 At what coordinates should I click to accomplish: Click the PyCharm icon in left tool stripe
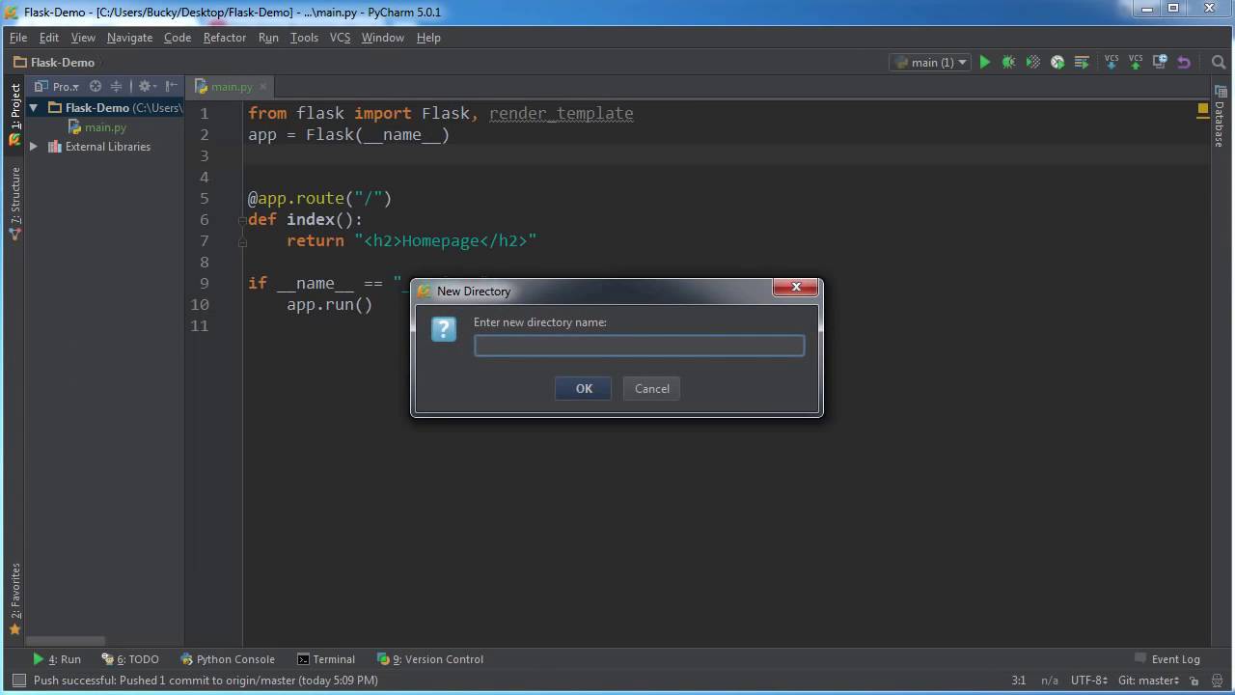tap(14, 141)
